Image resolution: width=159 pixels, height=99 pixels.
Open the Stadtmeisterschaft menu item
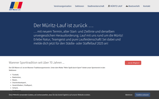click(96, 6)
